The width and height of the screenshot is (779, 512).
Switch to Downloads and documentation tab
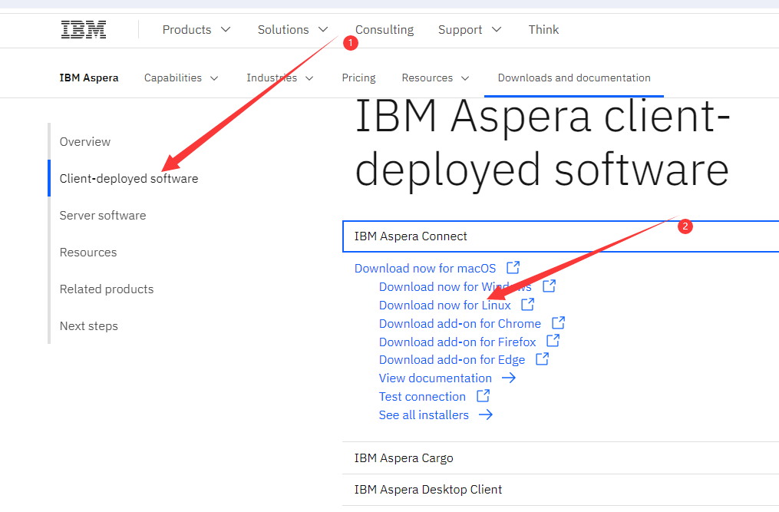pos(574,78)
